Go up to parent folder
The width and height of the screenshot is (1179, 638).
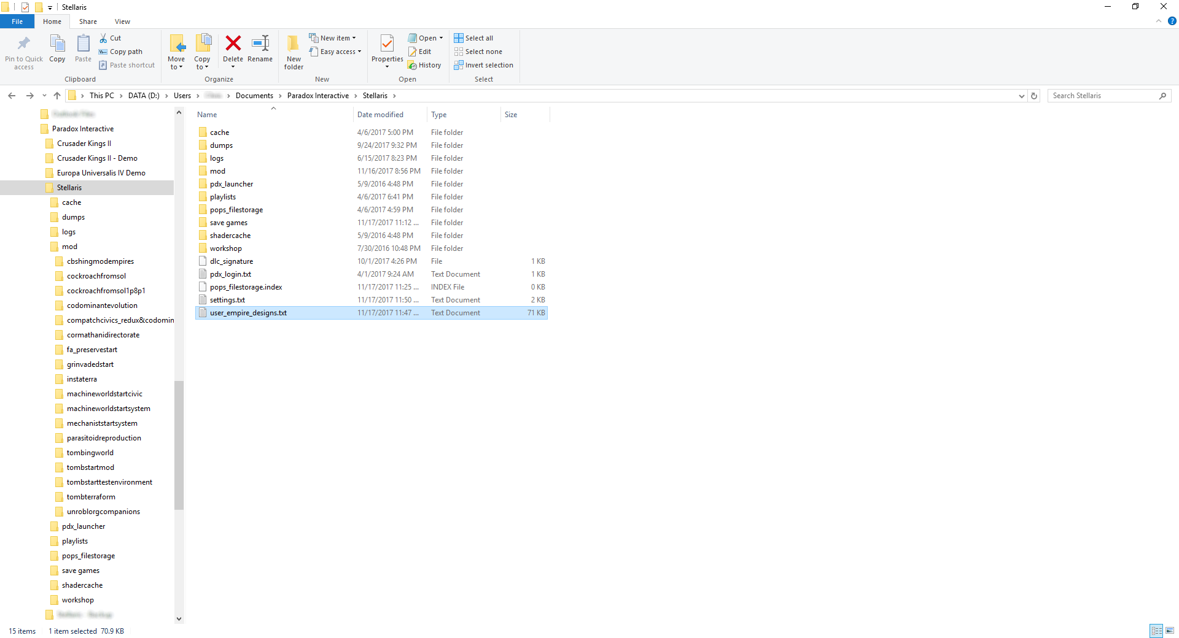point(57,96)
